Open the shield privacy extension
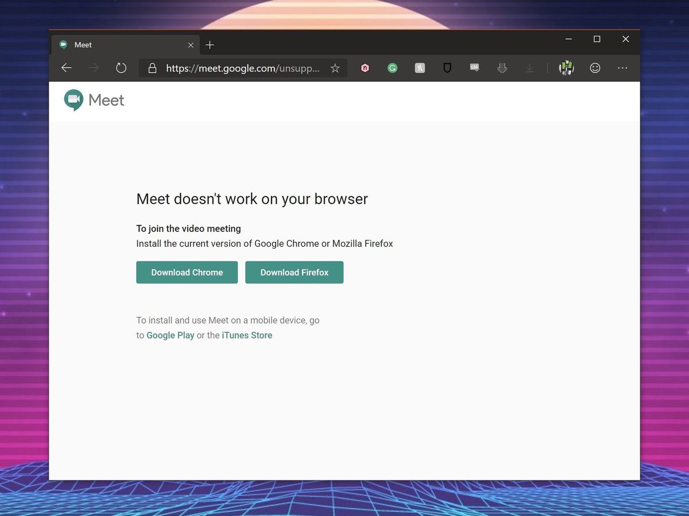This screenshot has width=689, height=516. tap(447, 68)
